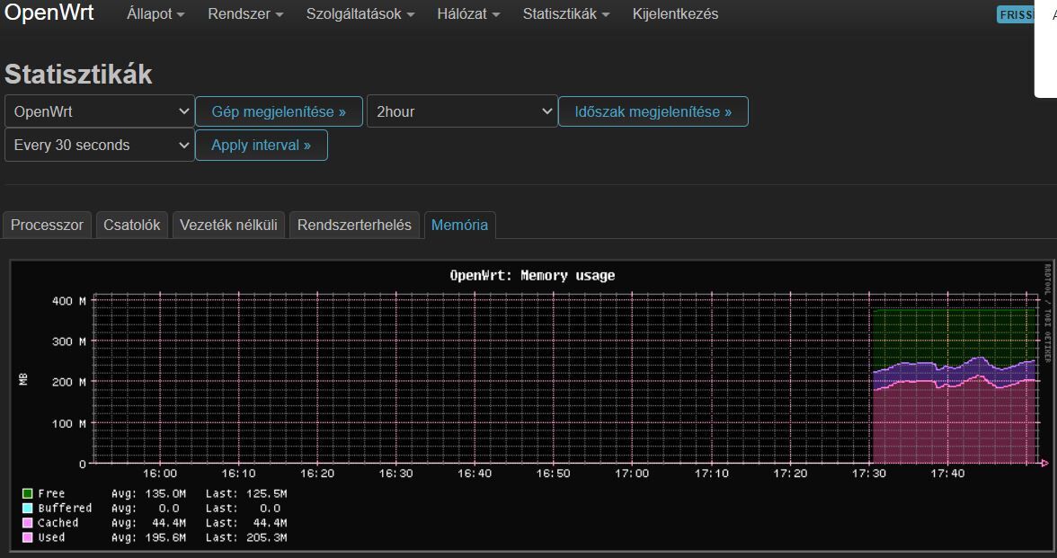Image resolution: width=1057 pixels, height=558 pixels.
Task: Click Időszak megjelenítése button
Action: tap(653, 111)
